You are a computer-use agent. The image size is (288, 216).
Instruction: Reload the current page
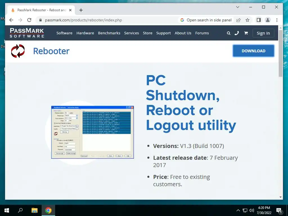[x=29, y=20]
